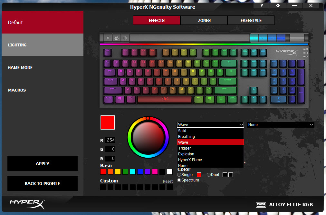326x215 pixels.
Task: Click the right arrow key on keyboard preview
Action: pos(263,100)
